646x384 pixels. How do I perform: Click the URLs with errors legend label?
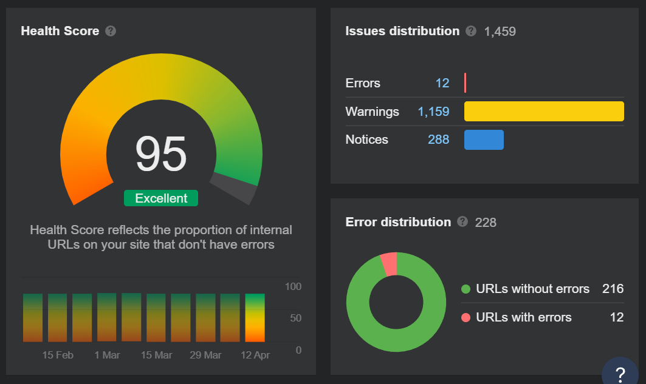click(524, 317)
